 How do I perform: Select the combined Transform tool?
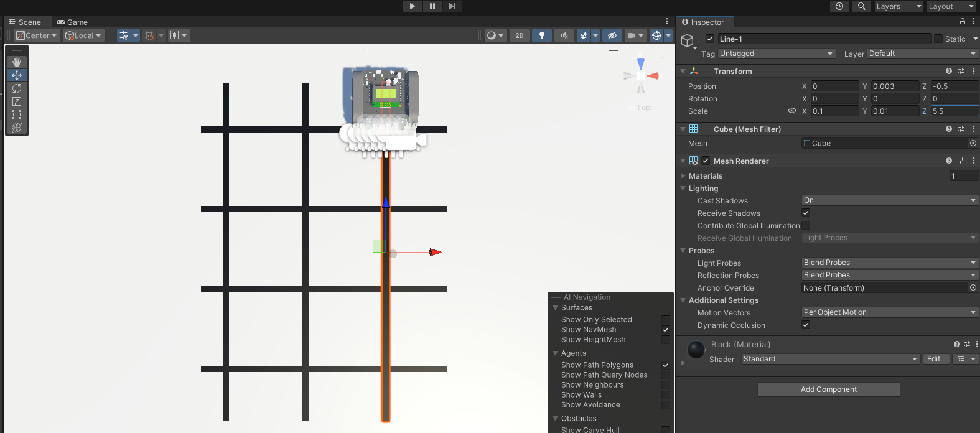pos(17,128)
